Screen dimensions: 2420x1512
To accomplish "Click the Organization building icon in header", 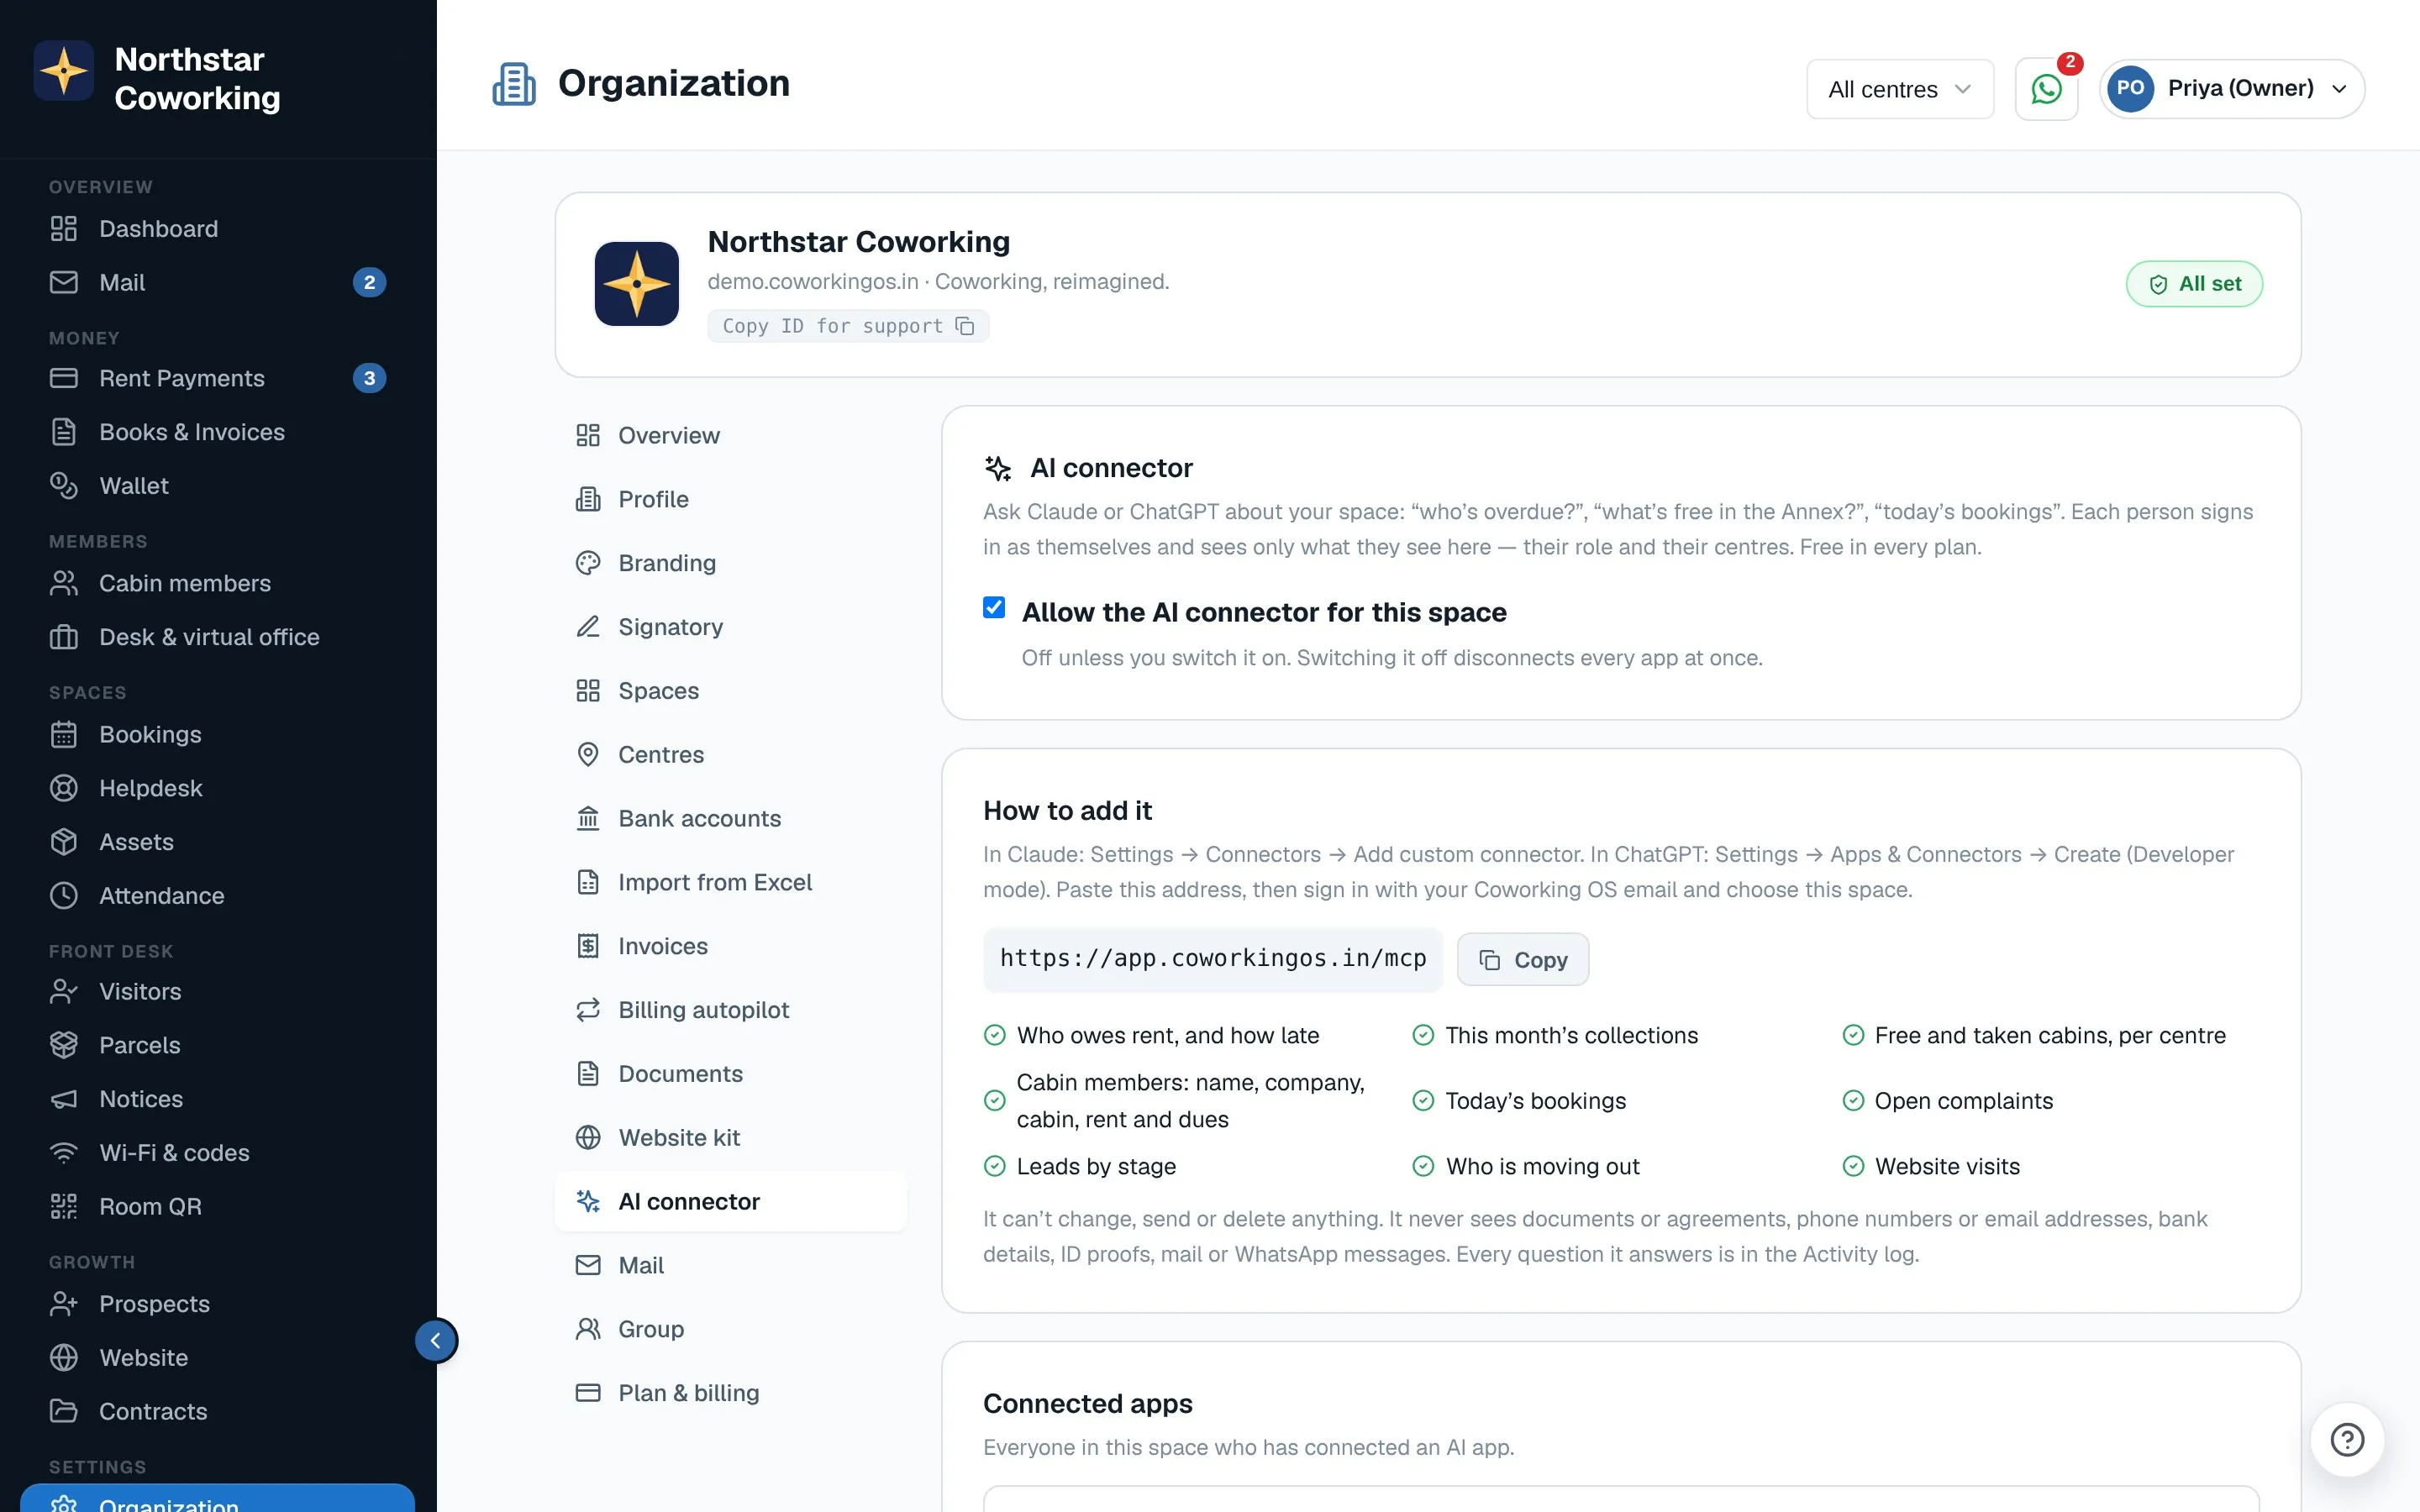I will [514, 84].
